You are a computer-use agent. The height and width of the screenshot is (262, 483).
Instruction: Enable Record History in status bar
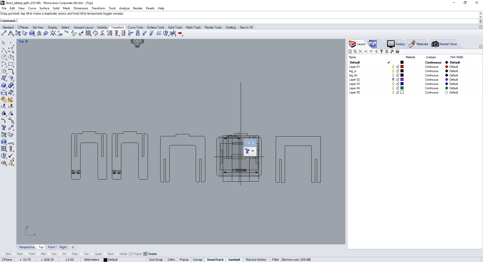(256, 260)
